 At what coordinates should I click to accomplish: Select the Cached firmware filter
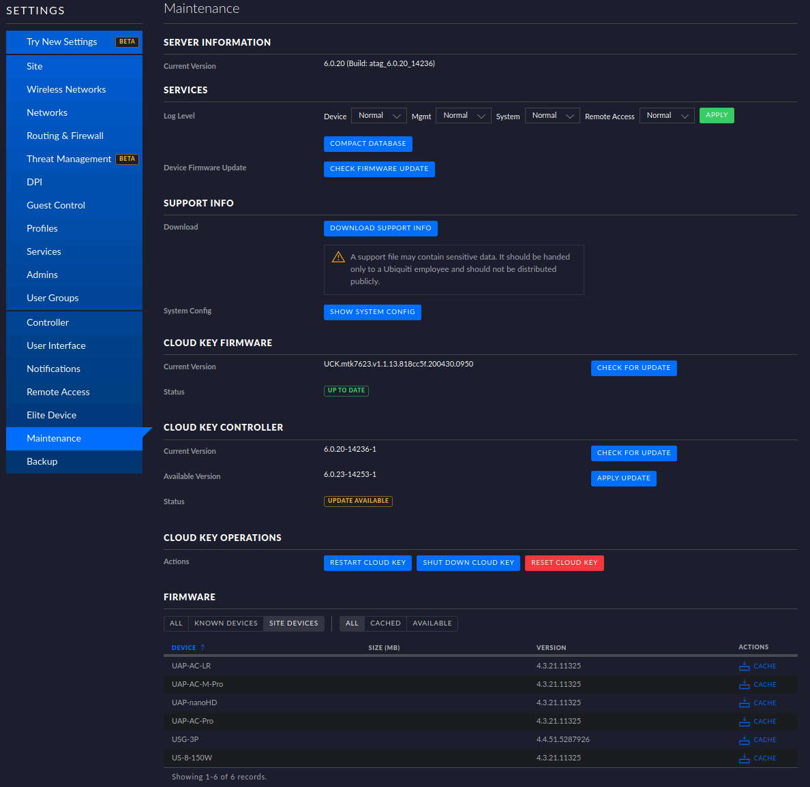(x=385, y=623)
